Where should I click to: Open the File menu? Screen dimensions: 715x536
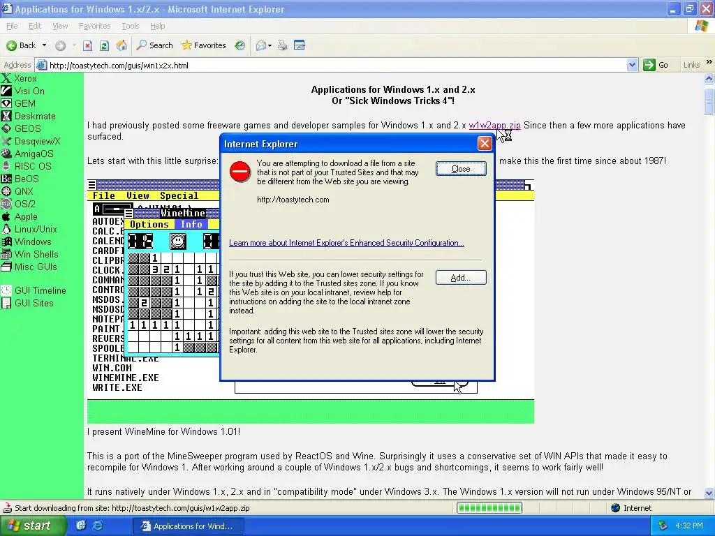[12, 26]
